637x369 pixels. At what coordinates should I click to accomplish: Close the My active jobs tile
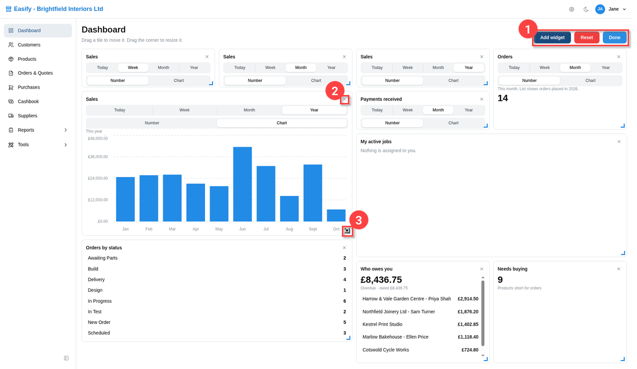pos(619,142)
